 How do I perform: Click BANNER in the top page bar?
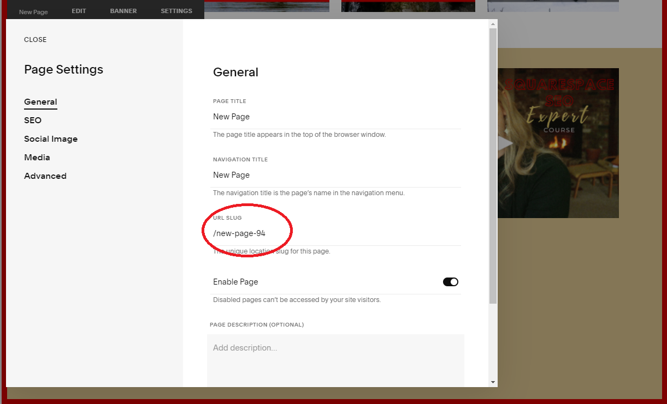tap(123, 11)
